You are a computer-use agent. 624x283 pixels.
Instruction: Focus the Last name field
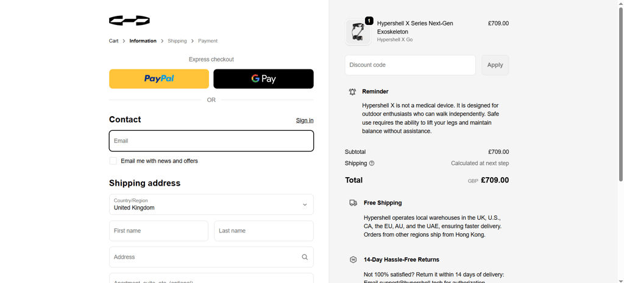point(264,231)
